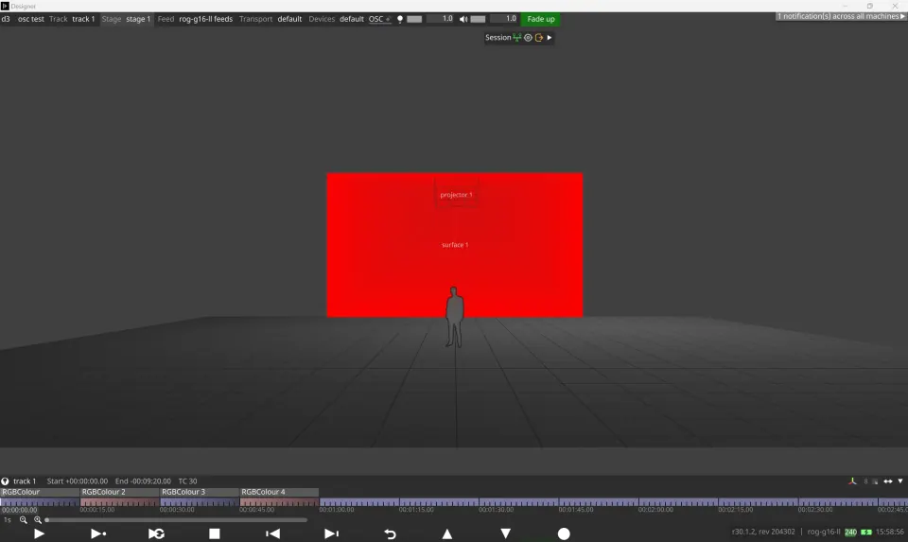This screenshot has width=908, height=542.
Task: Click the down triangle transport button
Action: (x=505, y=533)
